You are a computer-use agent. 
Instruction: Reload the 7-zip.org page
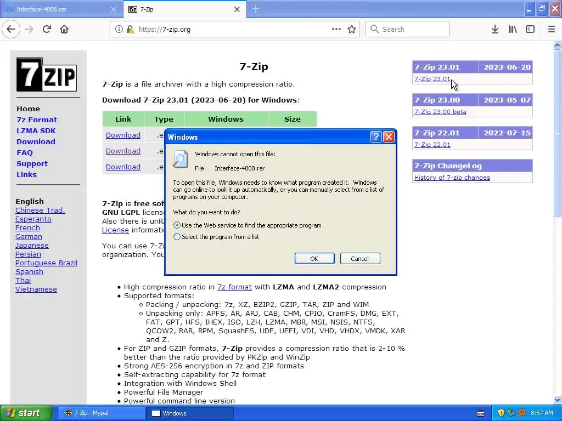coord(47,30)
